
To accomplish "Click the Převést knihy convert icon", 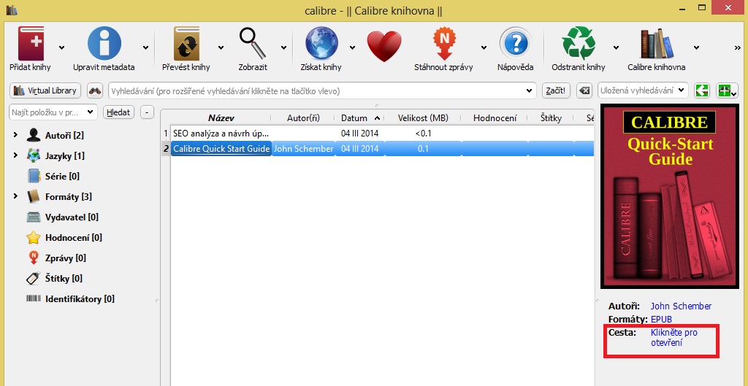I will click(x=186, y=43).
